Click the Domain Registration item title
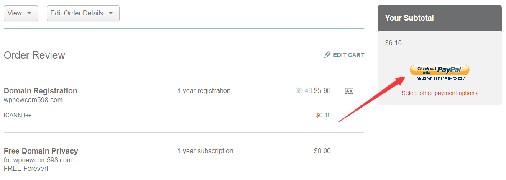 (x=41, y=91)
